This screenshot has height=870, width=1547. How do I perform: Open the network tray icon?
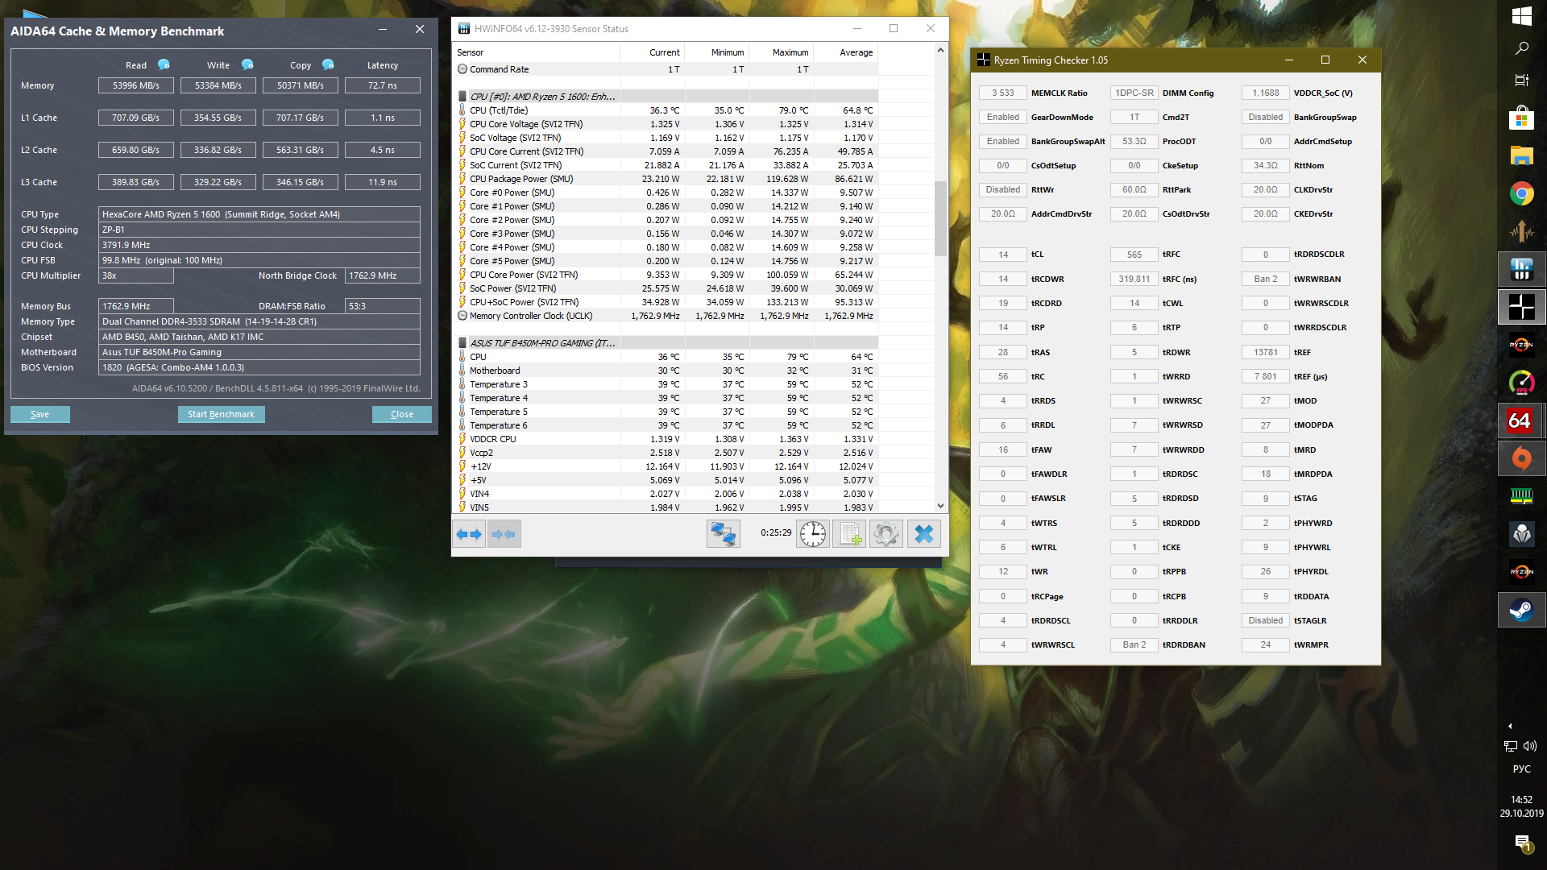[1511, 746]
